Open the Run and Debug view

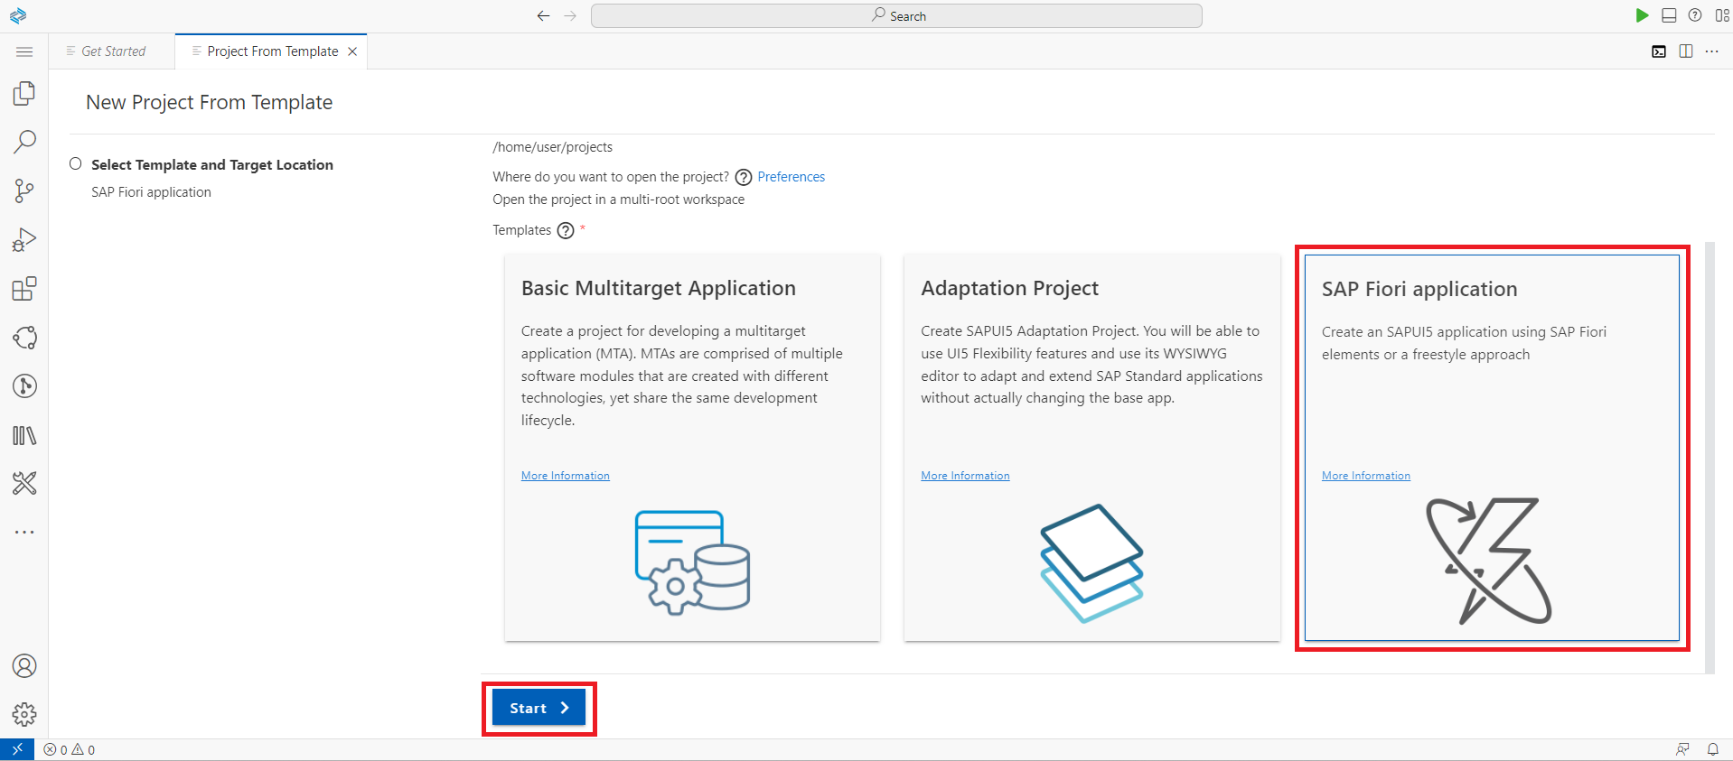coord(24,239)
